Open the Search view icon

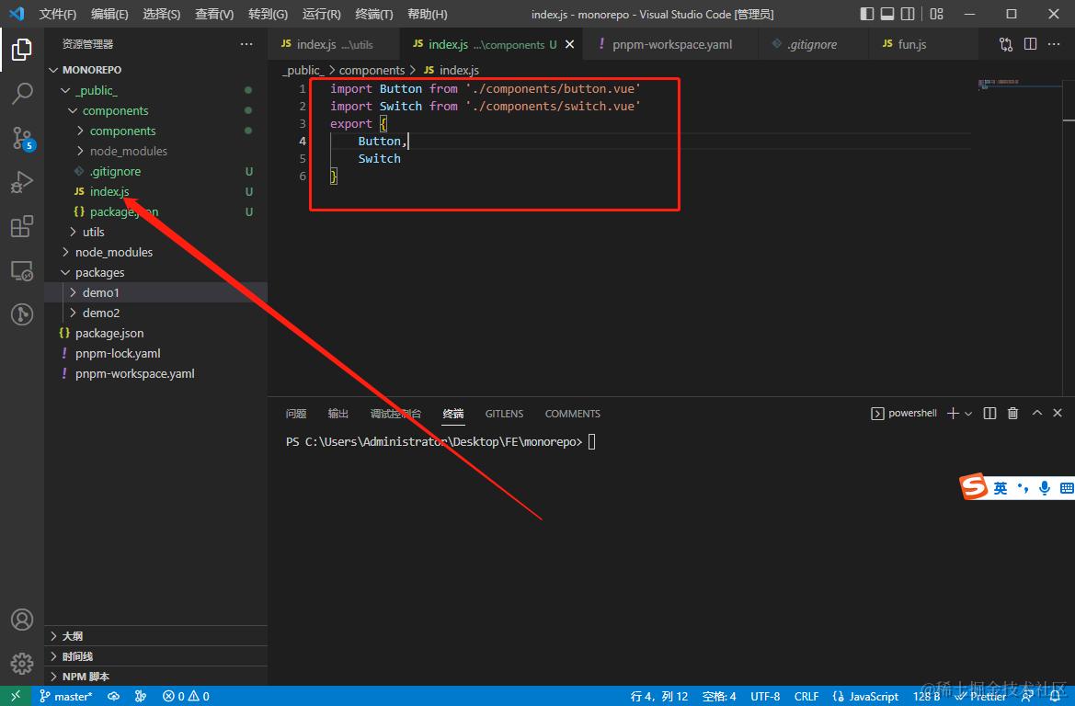(x=22, y=94)
